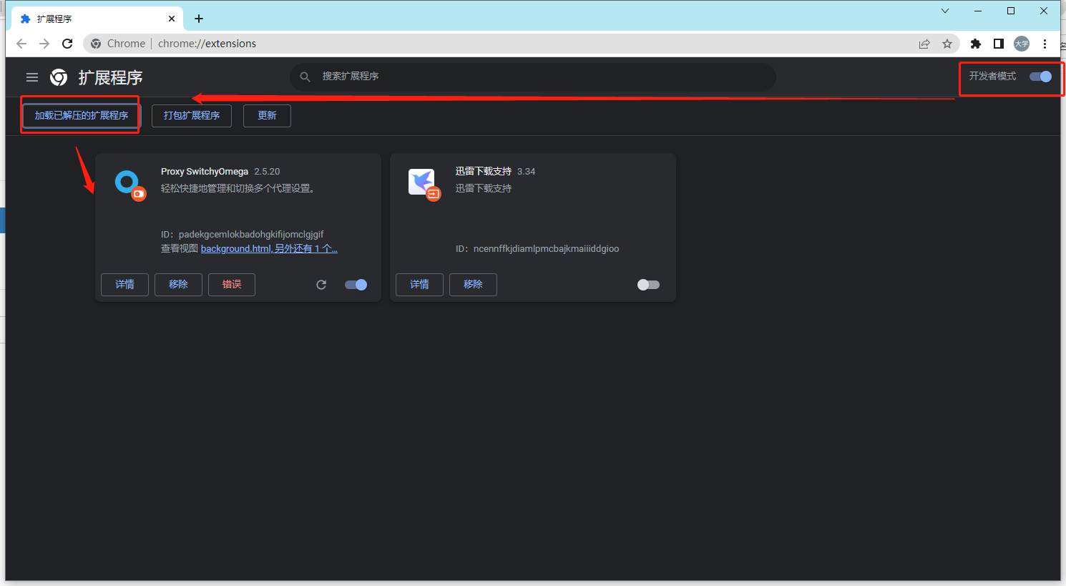Click the 更新 button
This screenshot has height=586, width=1066.
tap(267, 116)
